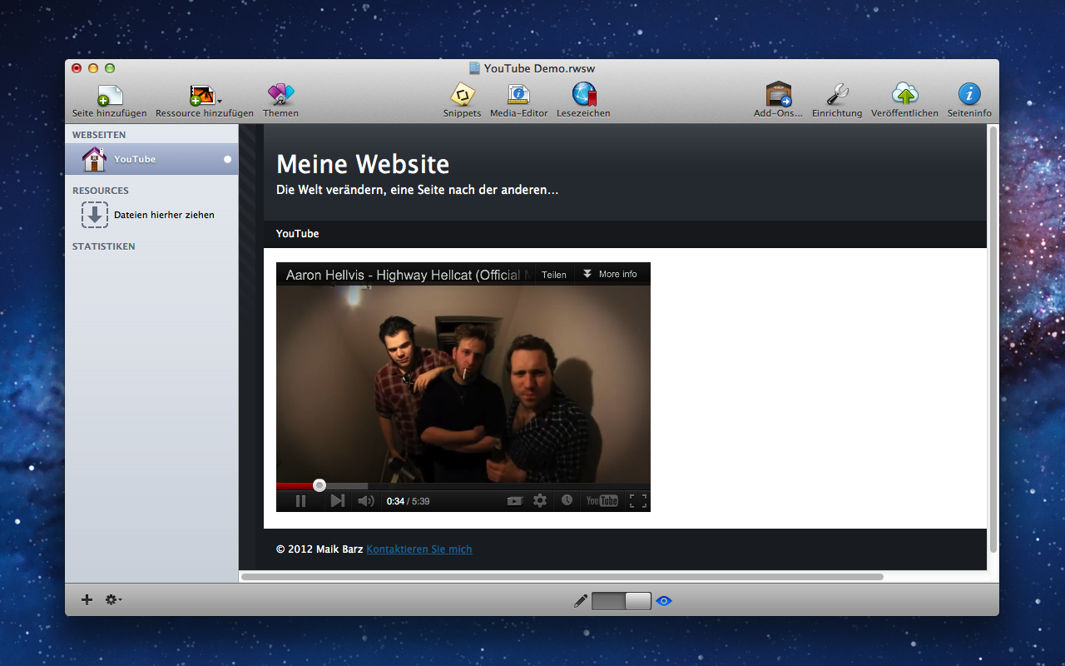Image resolution: width=1065 pixels, height=666 pixels.
Task: Click the video title Aaron Hellvis
Action: pyautogui.click(x=409, y=275)
